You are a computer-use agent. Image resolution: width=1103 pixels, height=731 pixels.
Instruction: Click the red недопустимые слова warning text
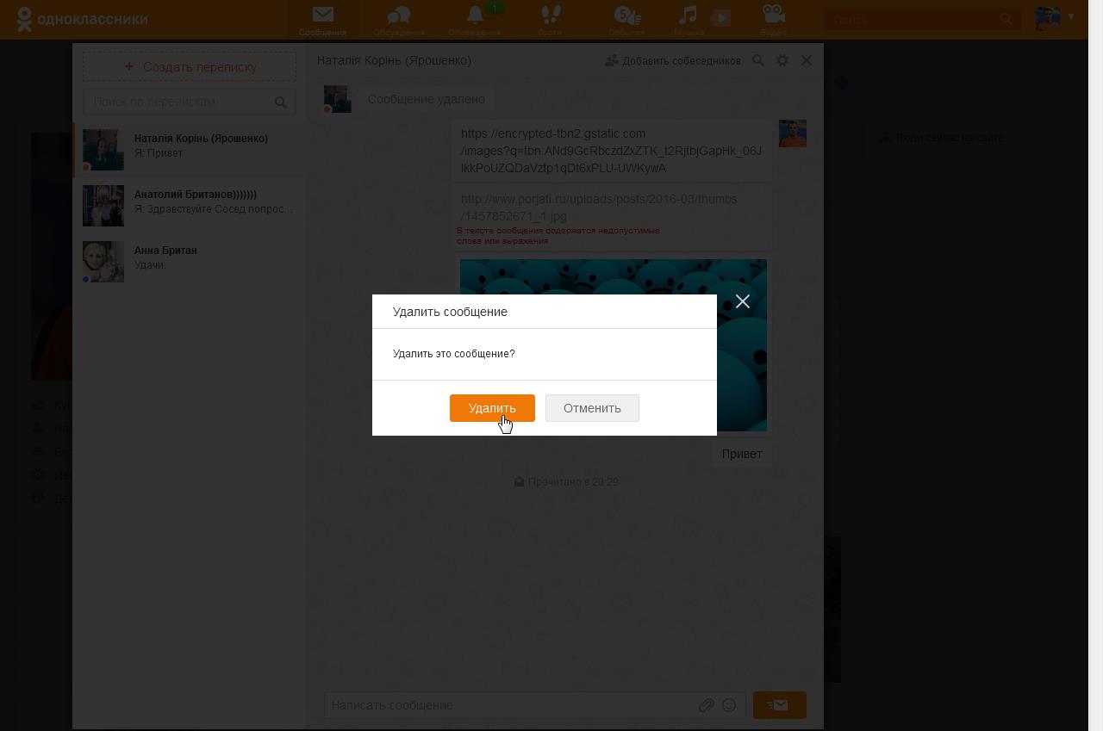558,236
